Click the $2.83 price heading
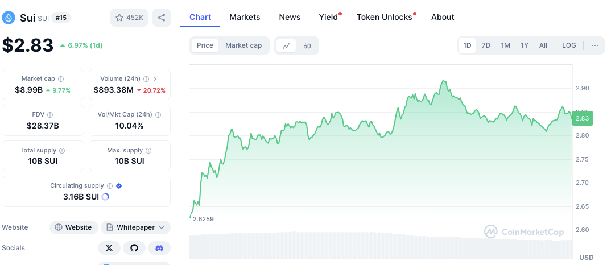 click(28, 45)
